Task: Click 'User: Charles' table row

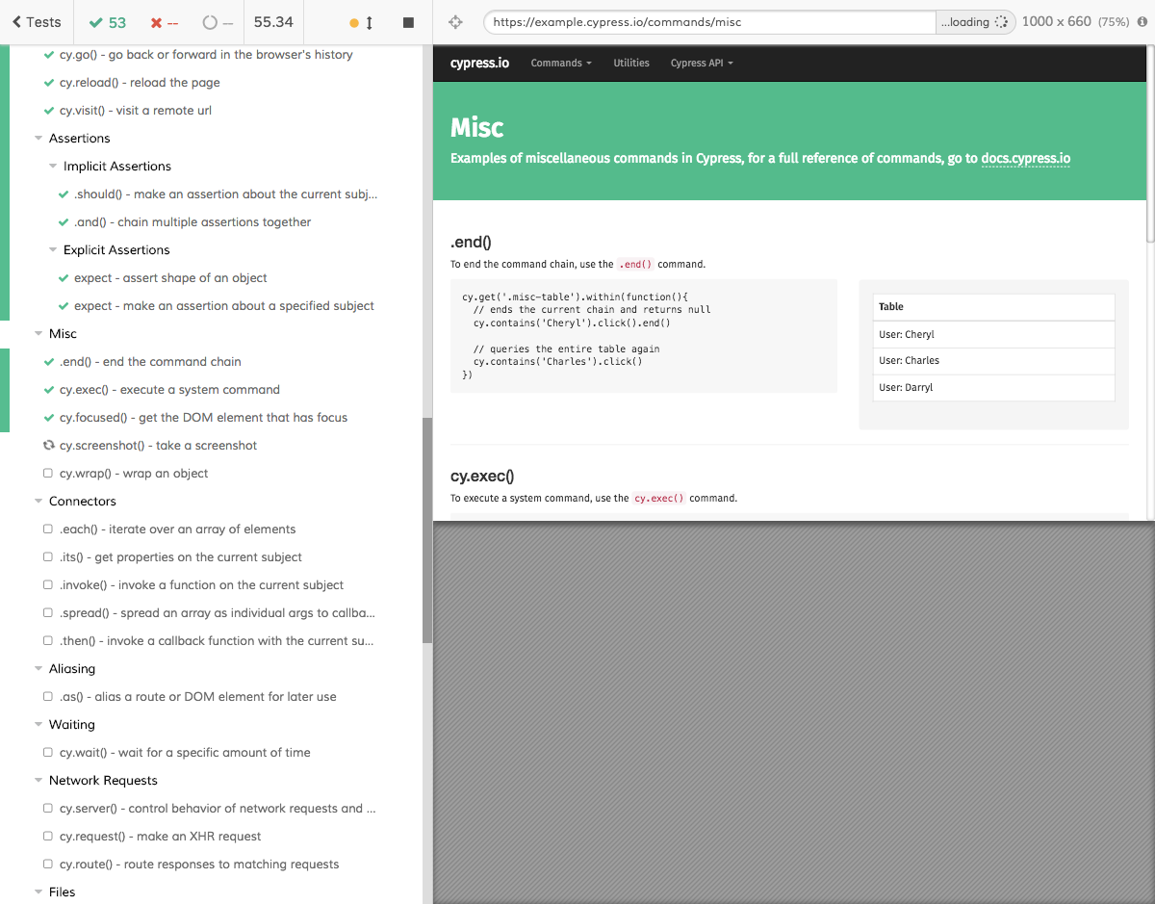Action: pyautogui.click(x=993, y=360)
